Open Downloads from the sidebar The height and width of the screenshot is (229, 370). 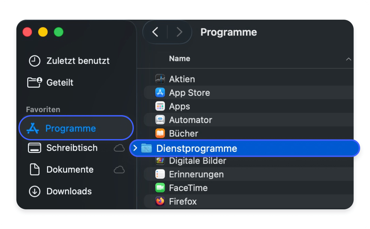(x=69, y=191)
